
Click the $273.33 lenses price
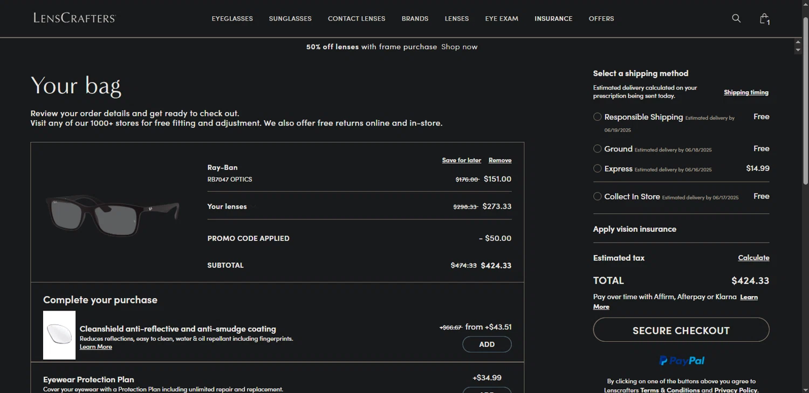(497, 206)
